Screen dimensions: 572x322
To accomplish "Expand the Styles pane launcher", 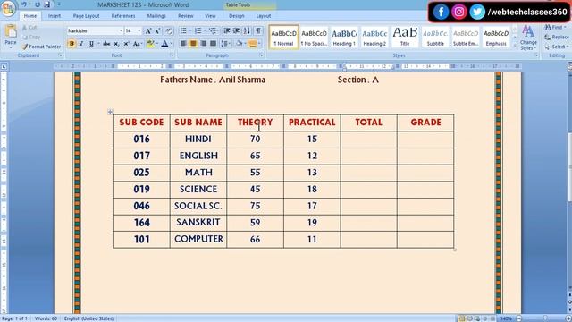I will click(x=536, y=55).
